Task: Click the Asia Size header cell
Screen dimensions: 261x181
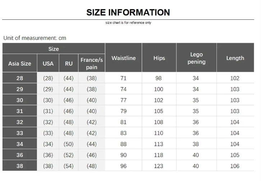Action: point(20,63)
